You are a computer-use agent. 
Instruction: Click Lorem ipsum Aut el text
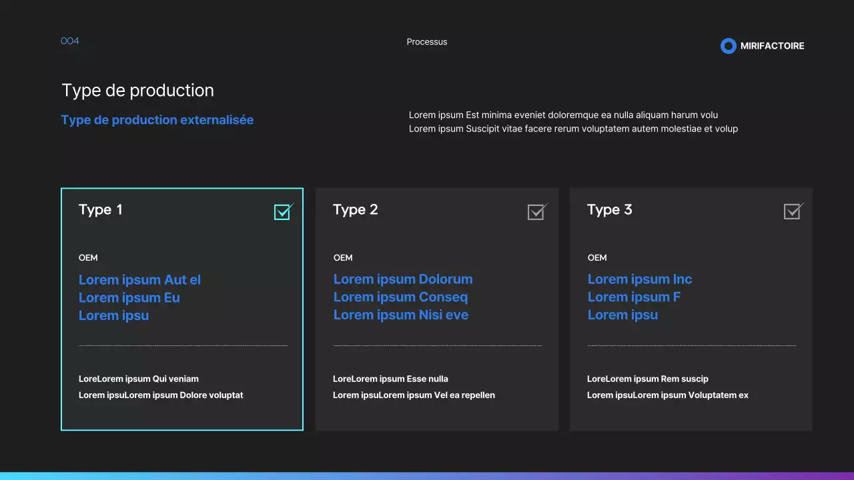[139, 280]
